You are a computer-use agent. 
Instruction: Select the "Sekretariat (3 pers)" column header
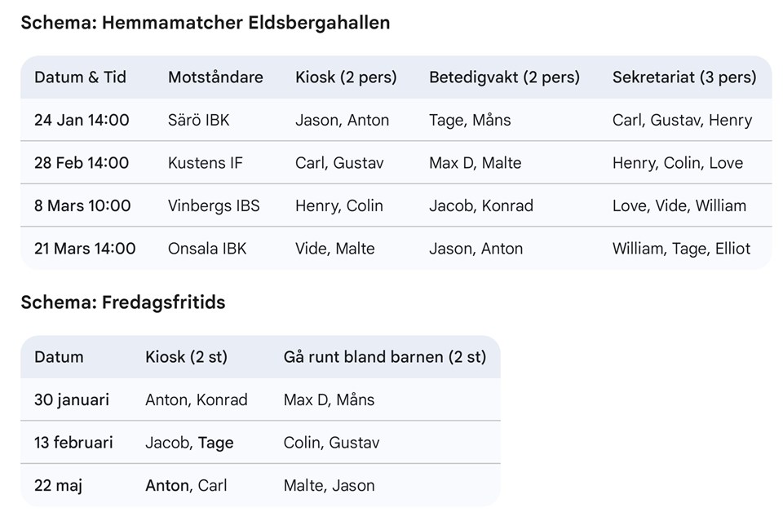click(683, 77)
